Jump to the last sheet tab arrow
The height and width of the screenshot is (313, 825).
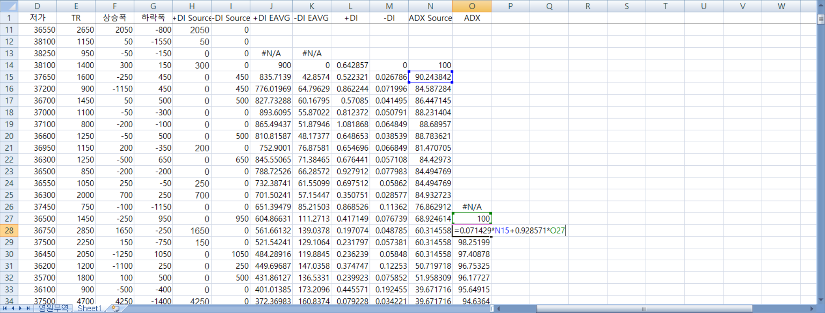(28, 308)
